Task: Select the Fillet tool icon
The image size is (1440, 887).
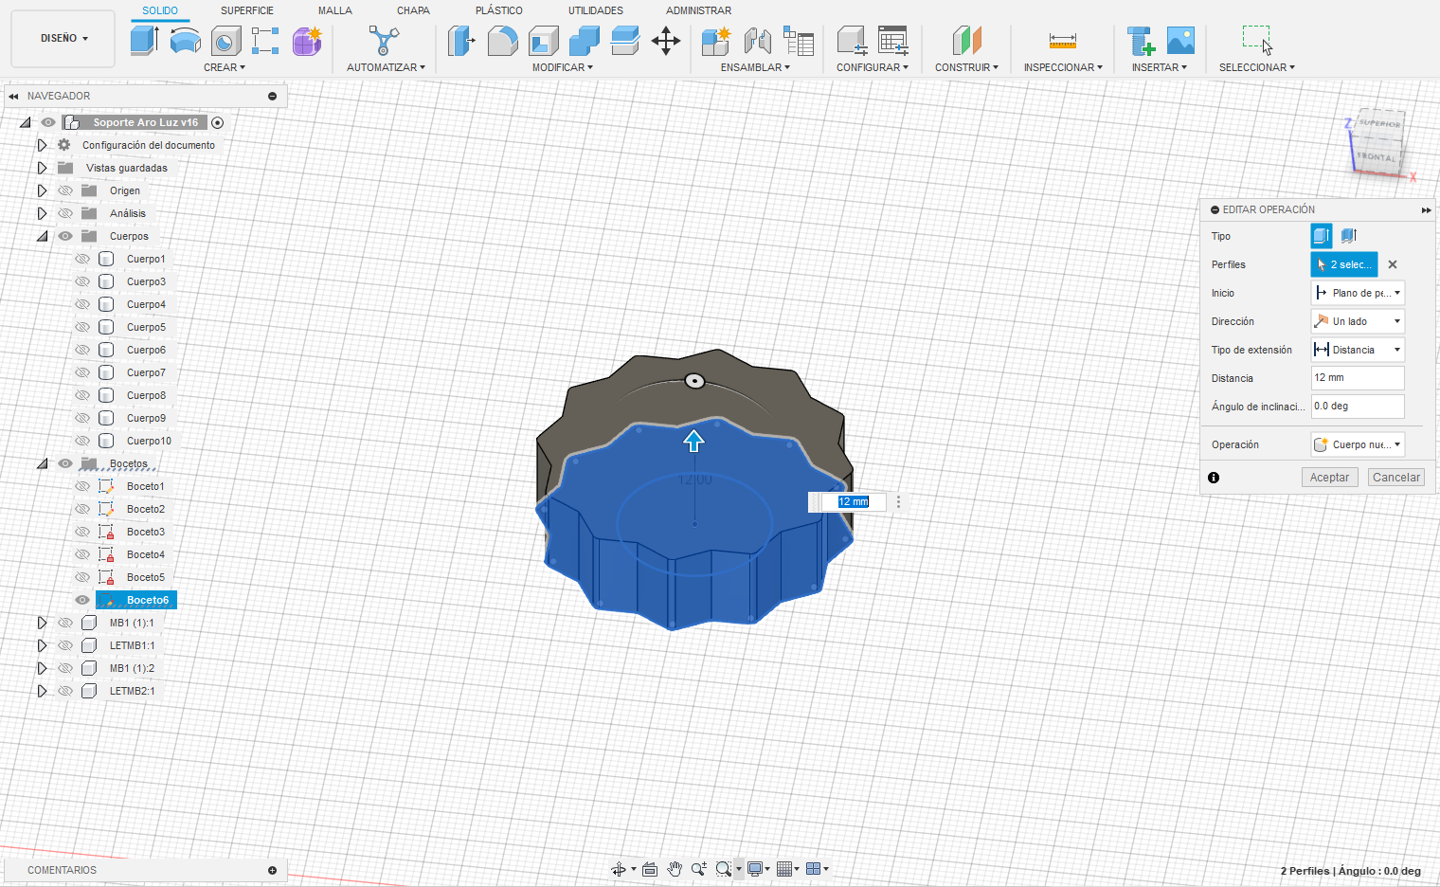Action: click(502, 41)
